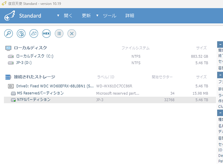223x164 pixels.
Task: Click start sector value 32768
Action: coord(169,100)
